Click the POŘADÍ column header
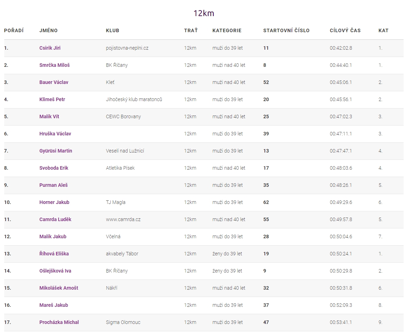The image size is (405, 332). click(x=14, y=30)
